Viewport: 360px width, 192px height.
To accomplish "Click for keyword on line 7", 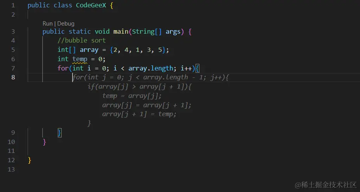I will pyautogui.click(x=63, y=68).
